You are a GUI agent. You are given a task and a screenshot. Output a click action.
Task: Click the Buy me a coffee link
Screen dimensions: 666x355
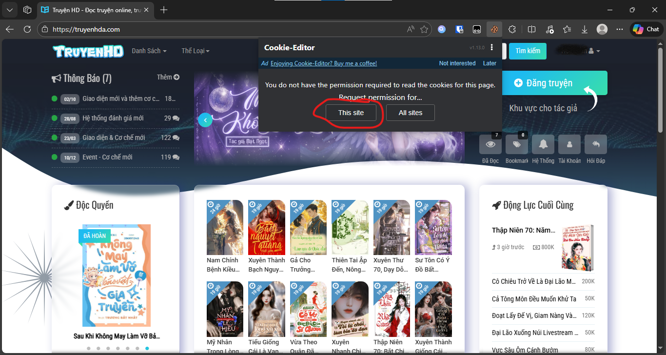click(x=324, y=63)
